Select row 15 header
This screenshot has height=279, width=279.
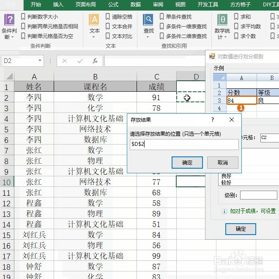[x=7, y=235]
